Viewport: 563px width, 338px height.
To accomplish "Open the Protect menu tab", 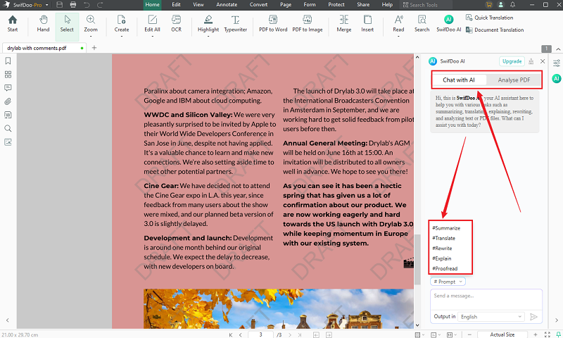I will coord(336,5).
